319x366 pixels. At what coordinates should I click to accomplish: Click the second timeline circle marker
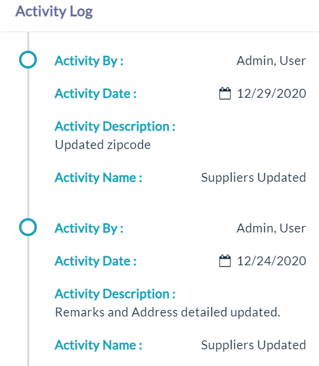tap(28, 227)
